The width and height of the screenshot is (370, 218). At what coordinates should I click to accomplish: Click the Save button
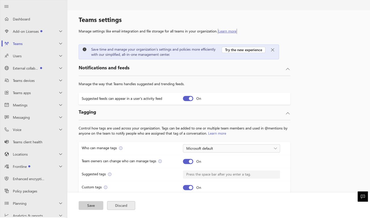tap(91, 205)
